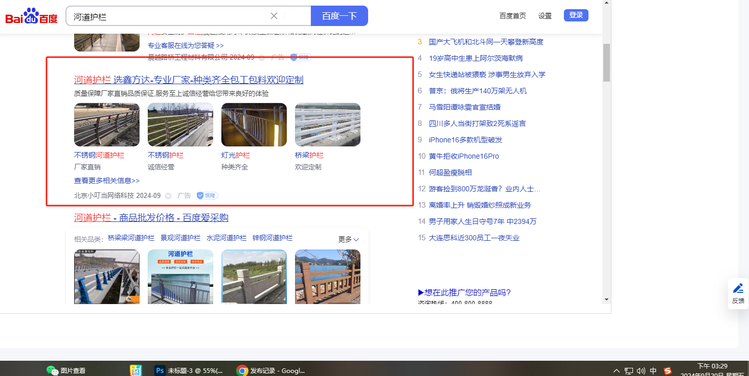Click the 登录 login button
The height and width of the screenshot is (376, 749).
tap(576, 15)
